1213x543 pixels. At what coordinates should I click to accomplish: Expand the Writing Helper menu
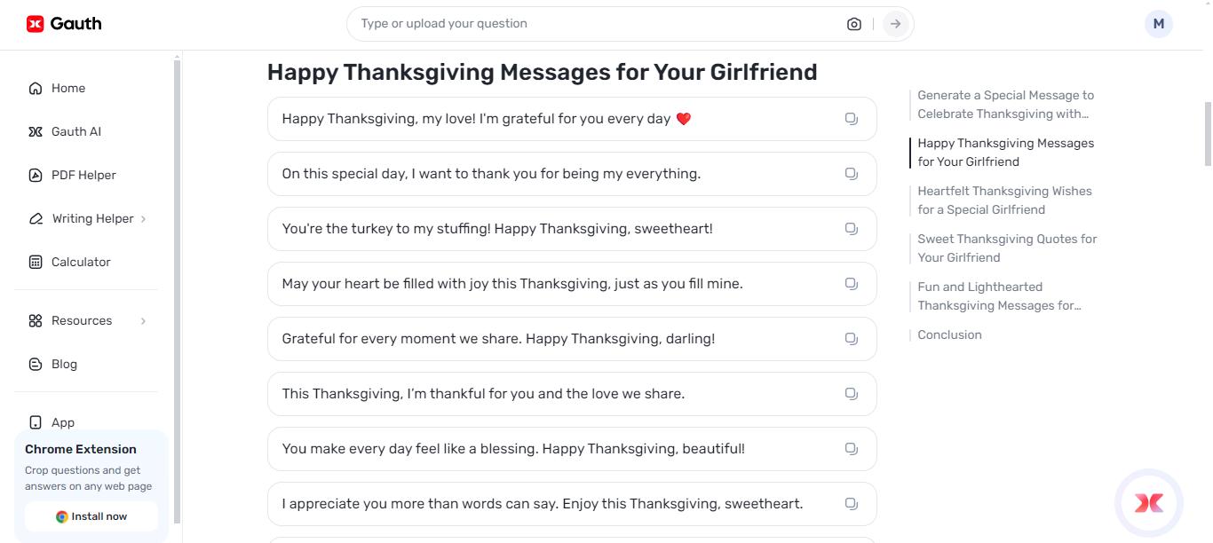pos(93,218)
